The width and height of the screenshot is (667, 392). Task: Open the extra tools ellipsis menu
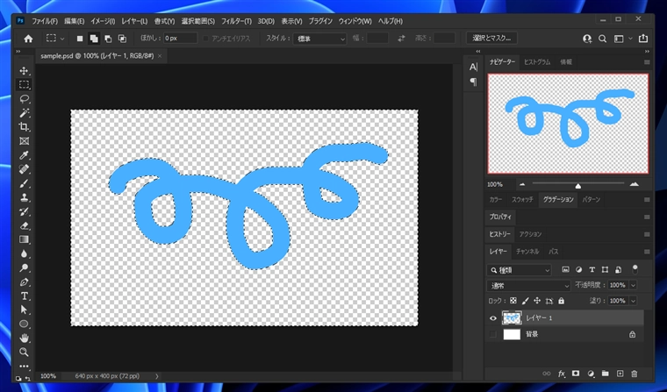[24, 366]
